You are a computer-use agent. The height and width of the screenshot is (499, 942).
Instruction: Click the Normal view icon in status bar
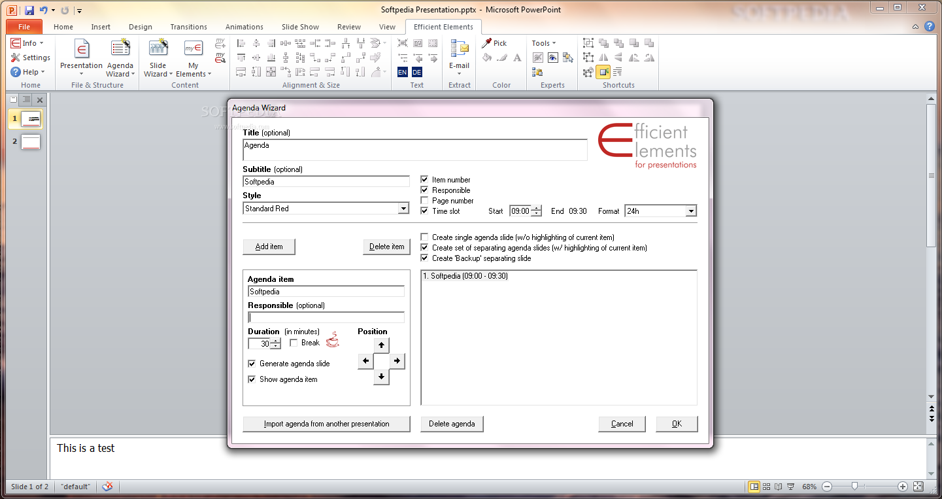pyautogui.click(x=754, y=487)
